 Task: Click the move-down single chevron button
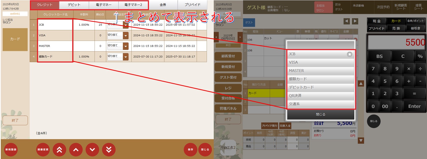point(92,150)
